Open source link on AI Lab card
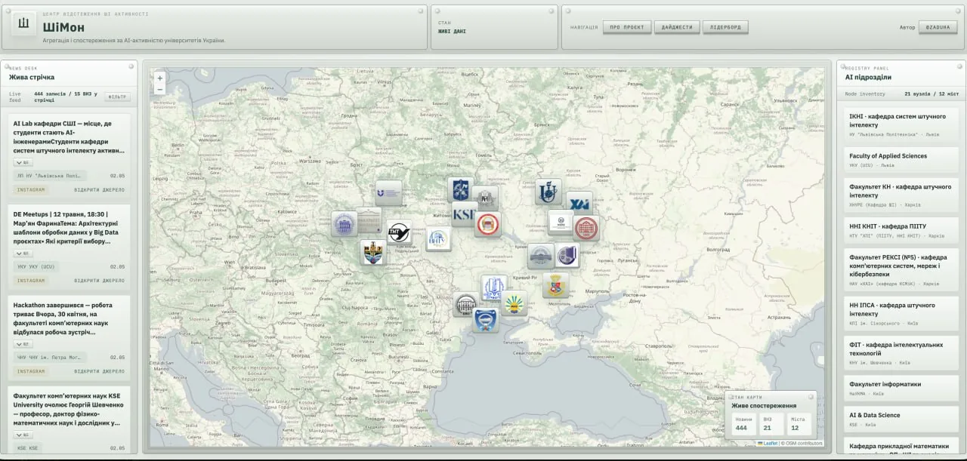This screenshot has width=967, height=461. (x=99, y=189)
